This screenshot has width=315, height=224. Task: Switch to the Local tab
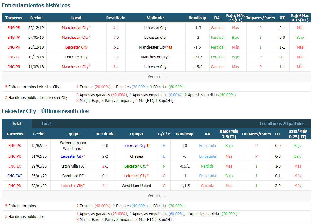click(46, 123)
